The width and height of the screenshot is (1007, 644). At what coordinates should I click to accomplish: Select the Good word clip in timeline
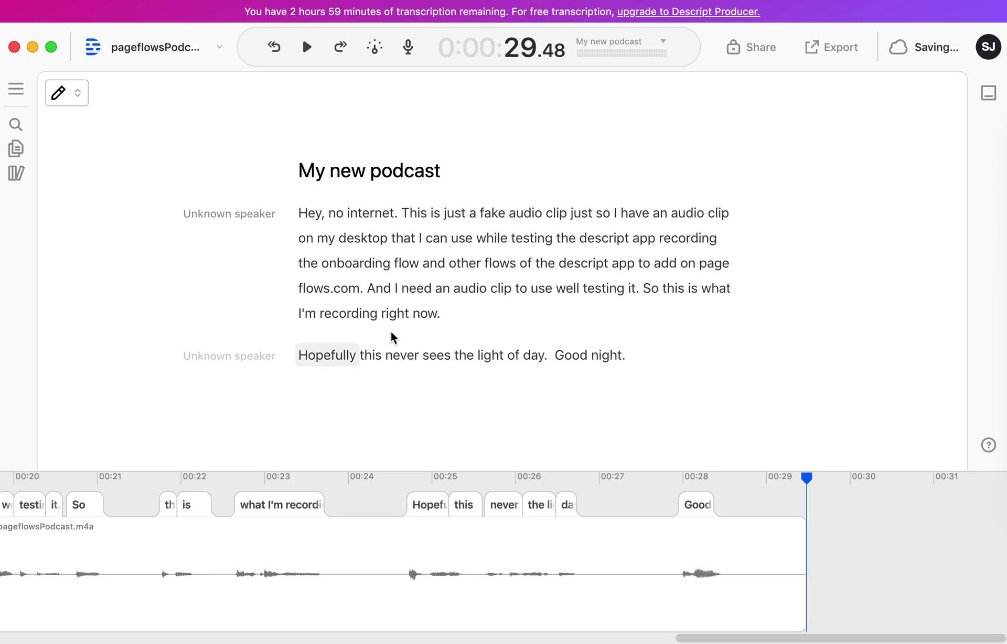[697, 505]
